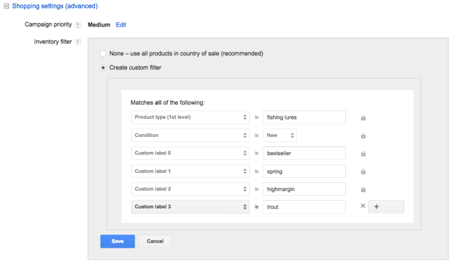This screenshot has height=263, width=455.
Task: Open the Custom label 2 dropdown
Action: (x=190, y=189)
